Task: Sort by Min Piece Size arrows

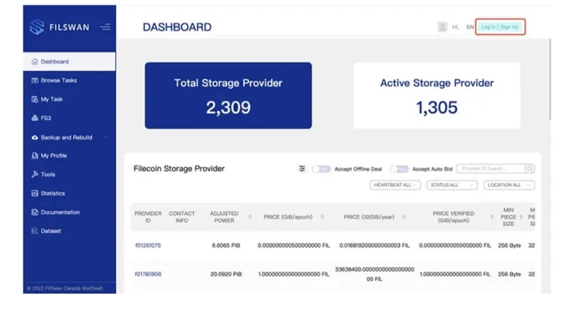Action: coord(521,216)
